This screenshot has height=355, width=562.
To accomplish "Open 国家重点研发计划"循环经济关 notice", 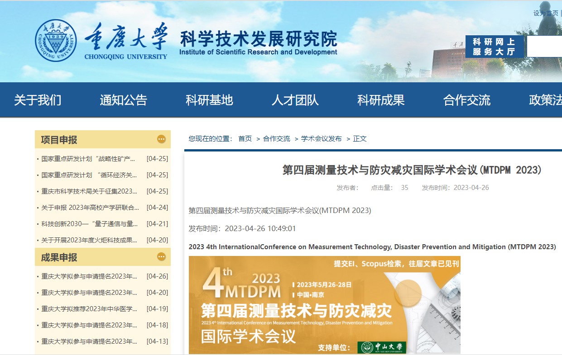I will (89, 175).
